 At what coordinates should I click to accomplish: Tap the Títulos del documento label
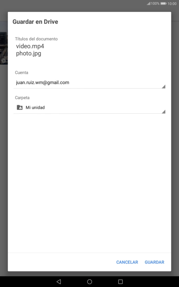(x=36, y=39)
